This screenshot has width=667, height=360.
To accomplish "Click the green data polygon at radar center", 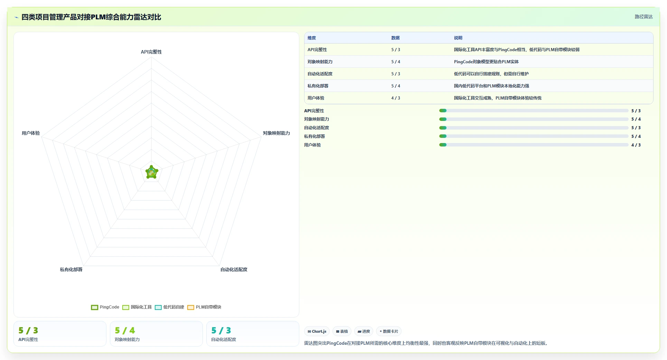I will (151, 172).
